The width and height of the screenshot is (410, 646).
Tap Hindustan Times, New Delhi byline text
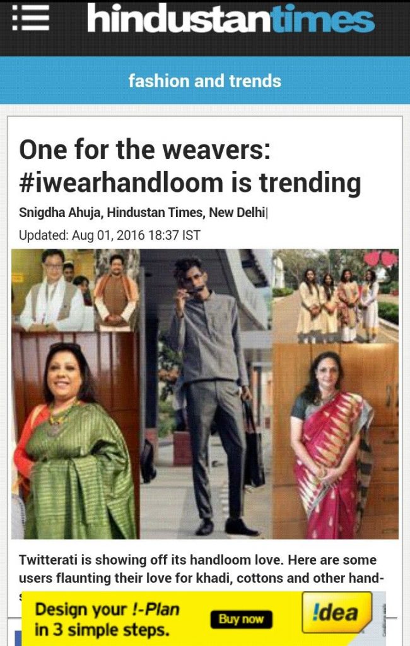pos(186,213)
